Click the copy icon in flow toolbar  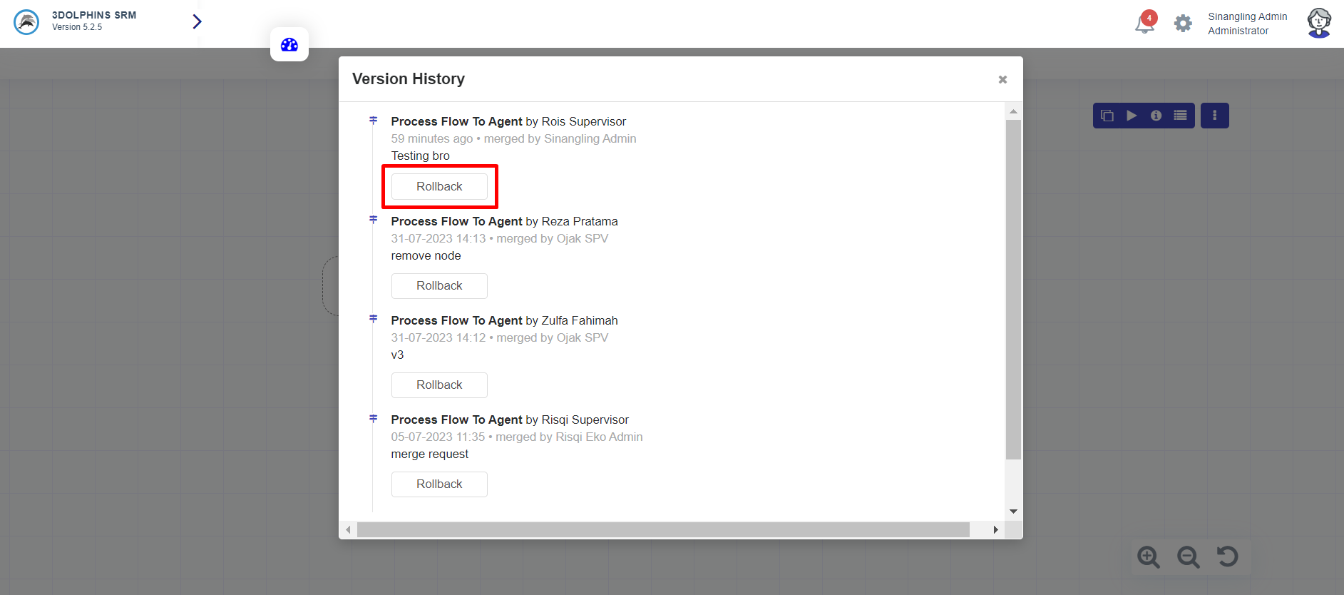click(1107, 116)
